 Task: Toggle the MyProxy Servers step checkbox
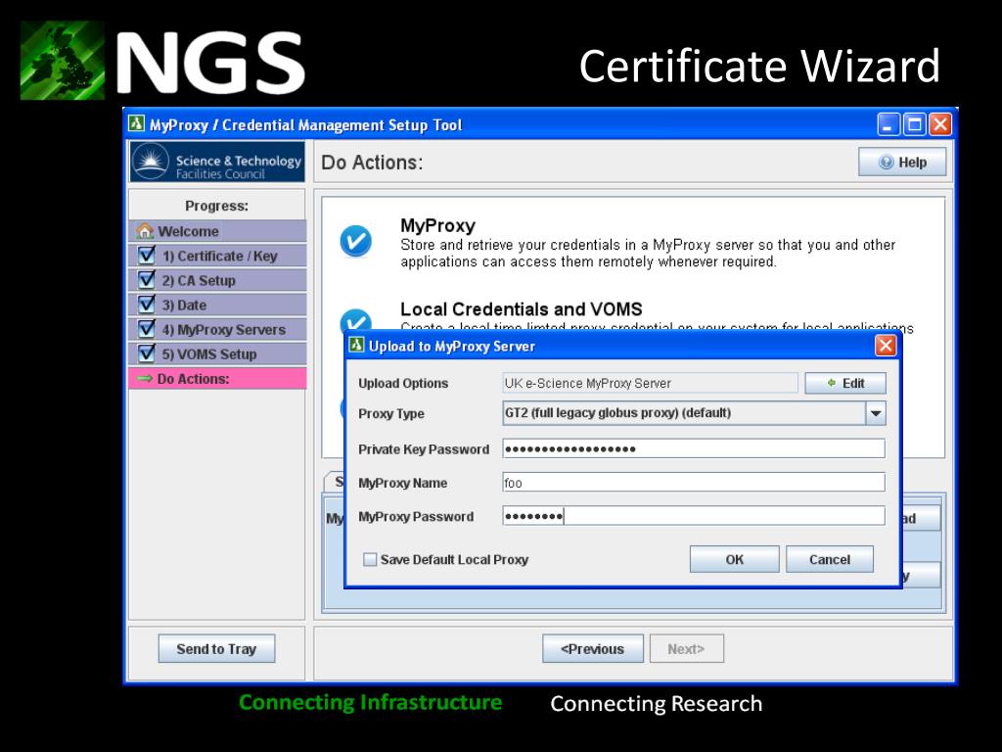[147, 329]
